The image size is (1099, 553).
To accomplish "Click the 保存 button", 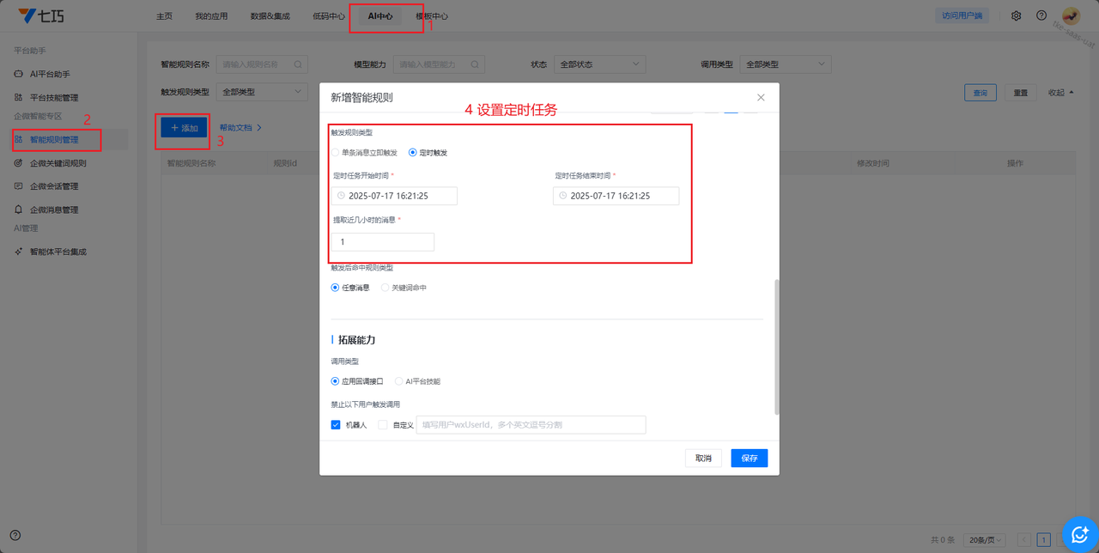I will (x=749, y=459).
